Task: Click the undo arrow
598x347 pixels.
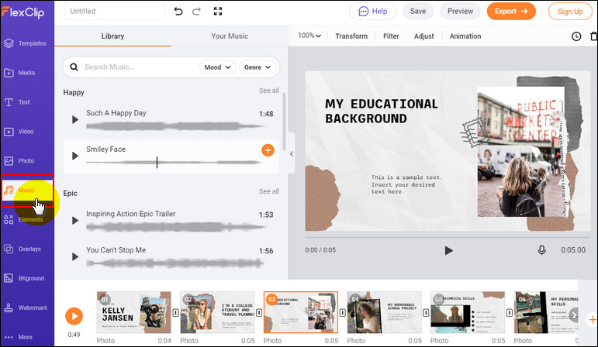Action: [178, 12]
